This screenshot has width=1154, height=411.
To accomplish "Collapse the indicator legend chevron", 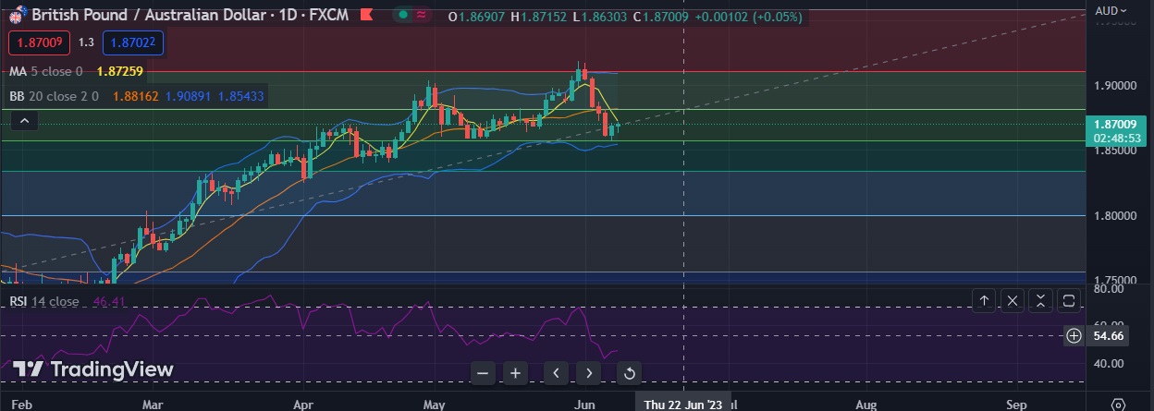I will 25,121.
